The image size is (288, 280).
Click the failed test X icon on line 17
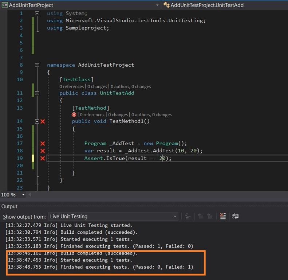pyautogui.click(x=43, y=144)
